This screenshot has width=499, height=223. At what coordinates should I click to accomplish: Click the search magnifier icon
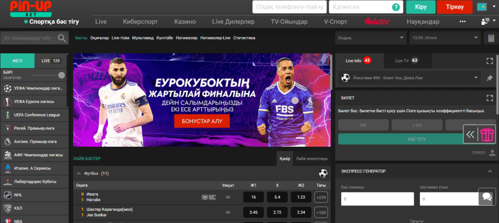tap(62, 38)
